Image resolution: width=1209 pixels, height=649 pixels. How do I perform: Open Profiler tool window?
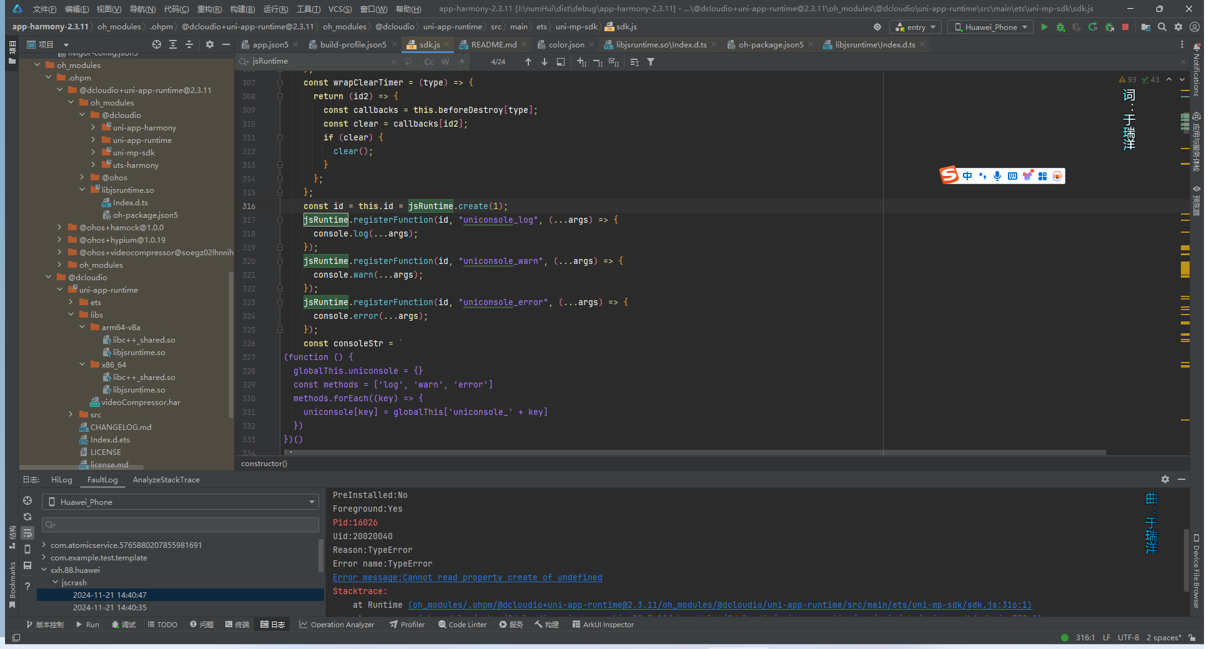coord(407,624)
